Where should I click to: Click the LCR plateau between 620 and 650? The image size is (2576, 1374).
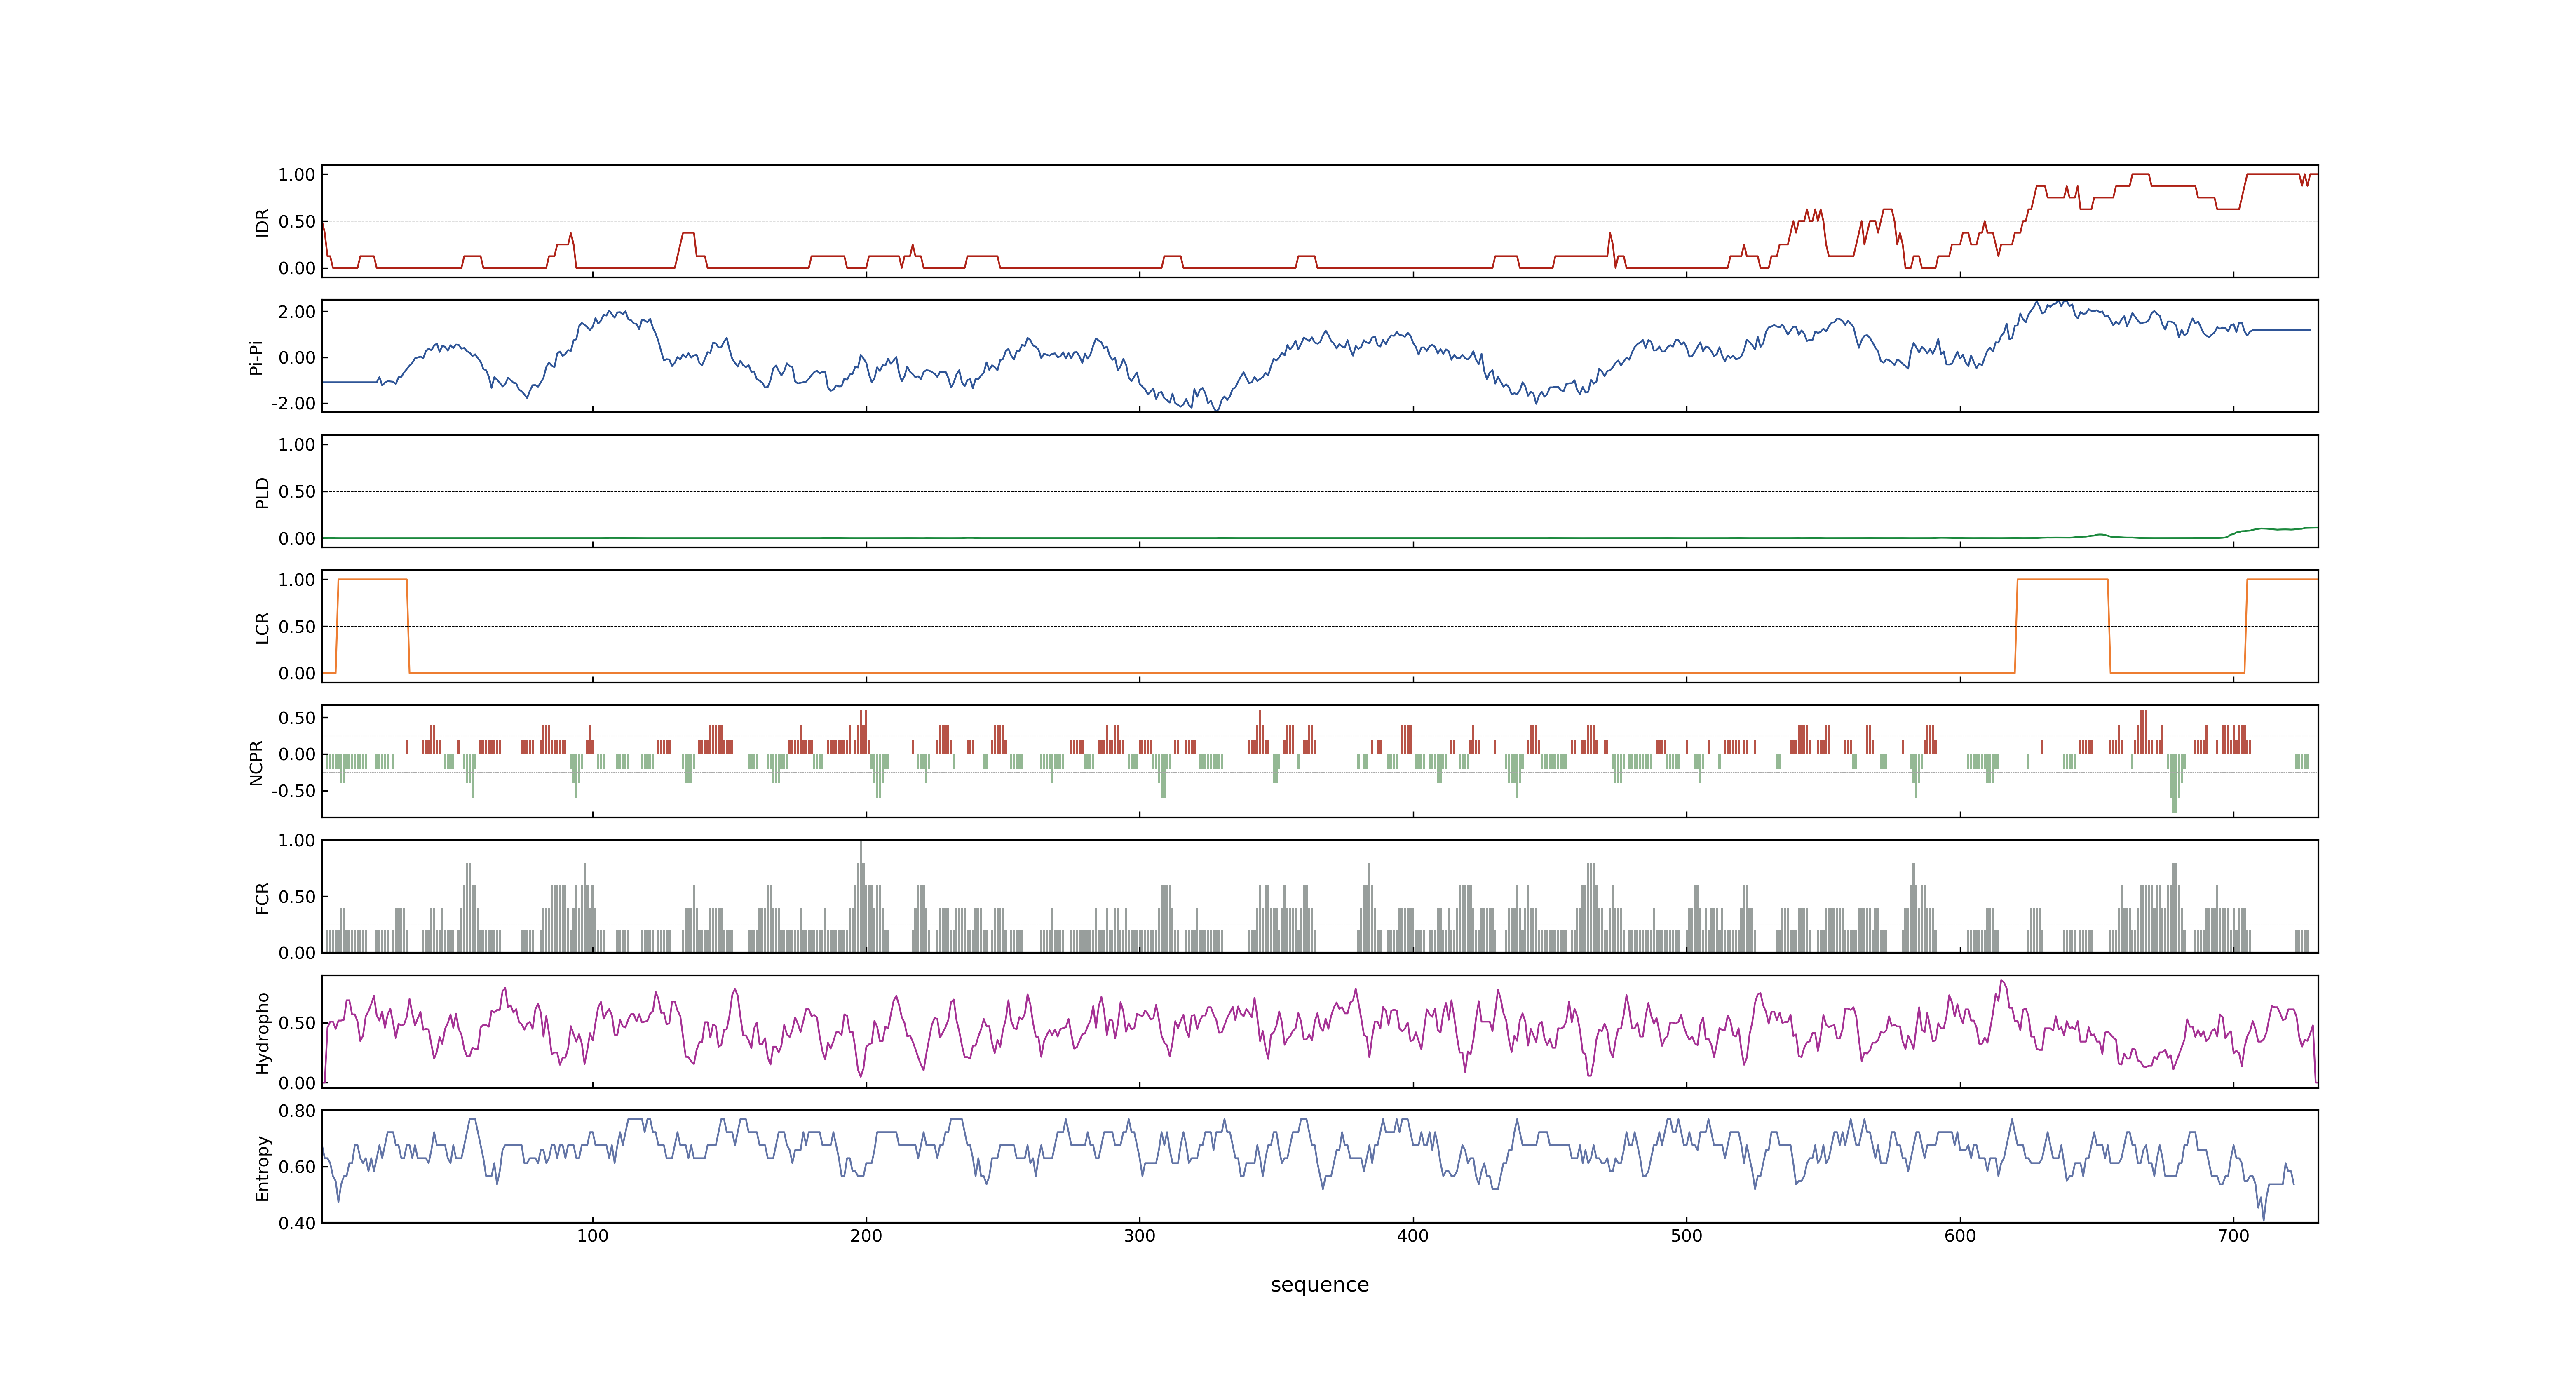[2062, 580]
